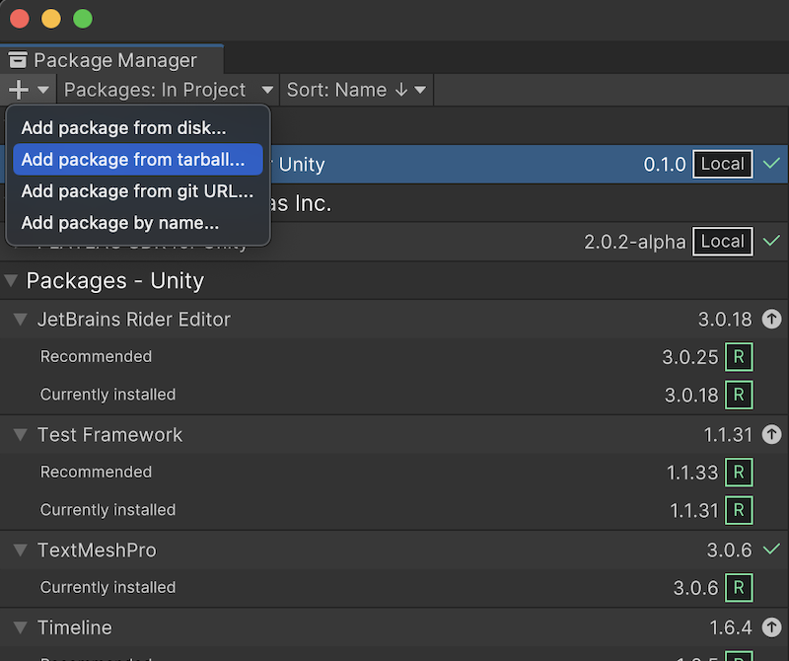Image resolution: width=789 pixels, height=661 pixels.
Task: Select the Package Manager tab
Action: click(111, 60)
